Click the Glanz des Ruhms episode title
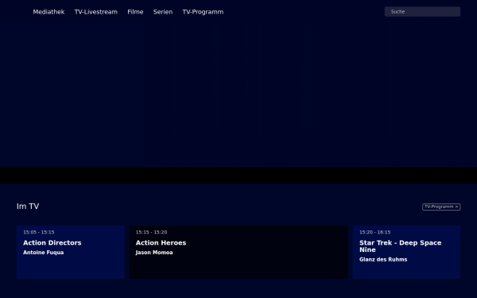Viewport: 477px width, 298px height. 383,259
